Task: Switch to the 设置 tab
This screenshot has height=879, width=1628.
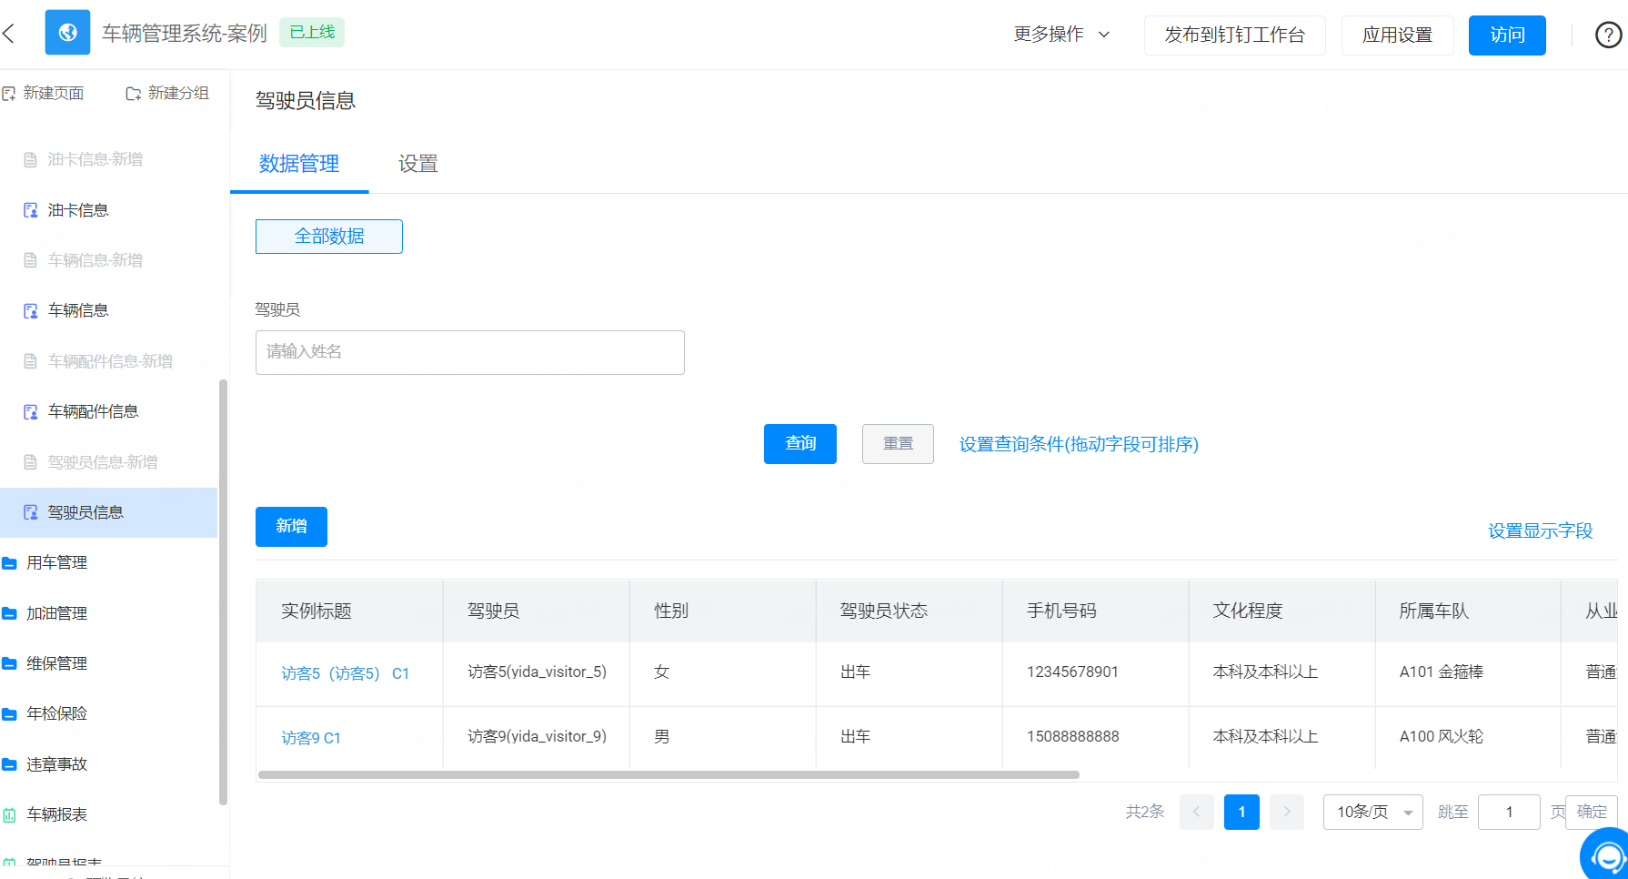Action: pos(418,164)
